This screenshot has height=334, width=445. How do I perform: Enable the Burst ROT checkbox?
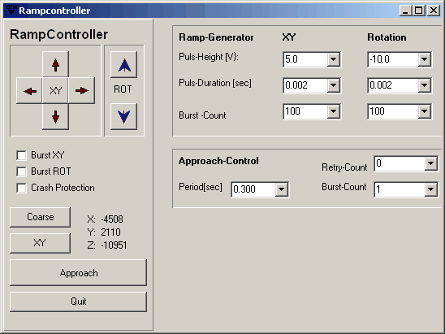[x=21, y=171]
